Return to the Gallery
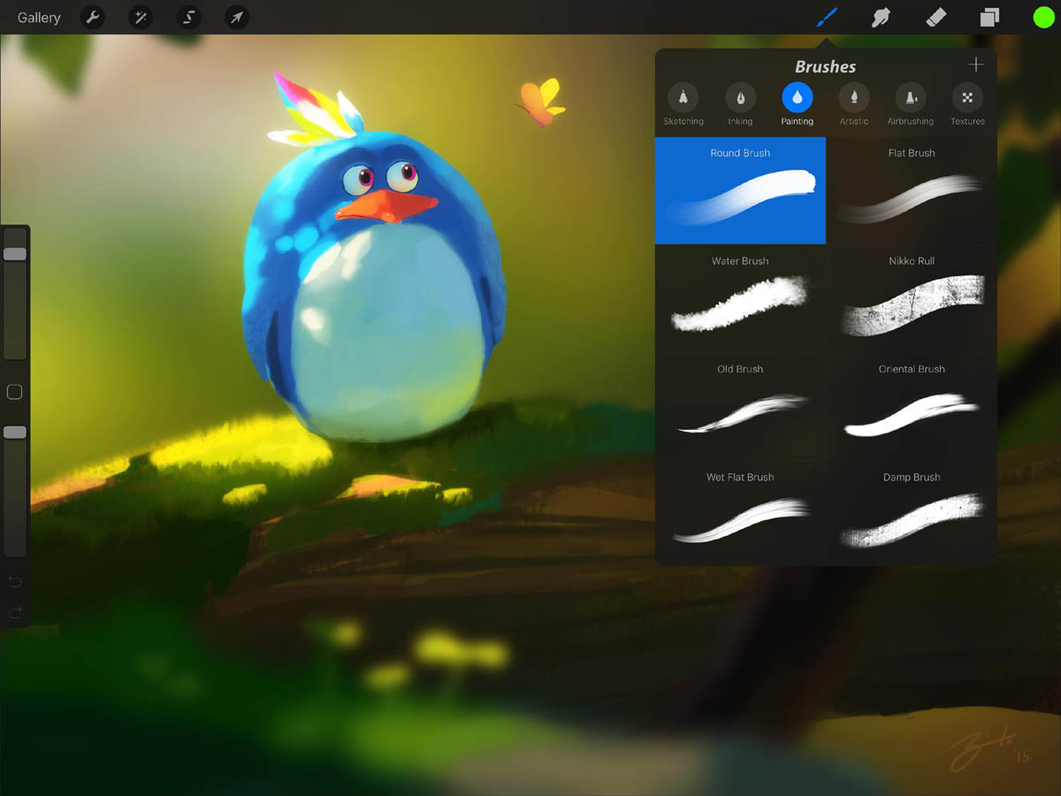 pyautogui.click(x=38, y=17)
